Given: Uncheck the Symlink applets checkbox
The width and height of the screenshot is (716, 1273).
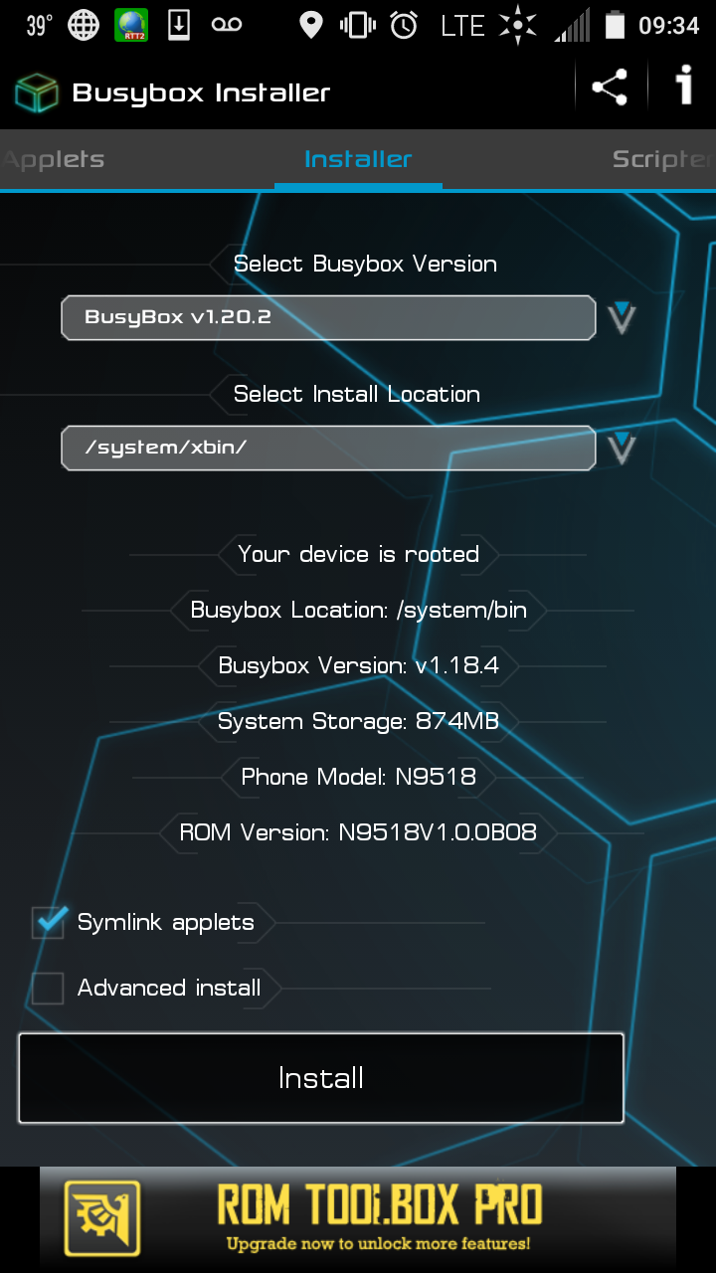Looking at the screenshot, I should tap(48, 923).
